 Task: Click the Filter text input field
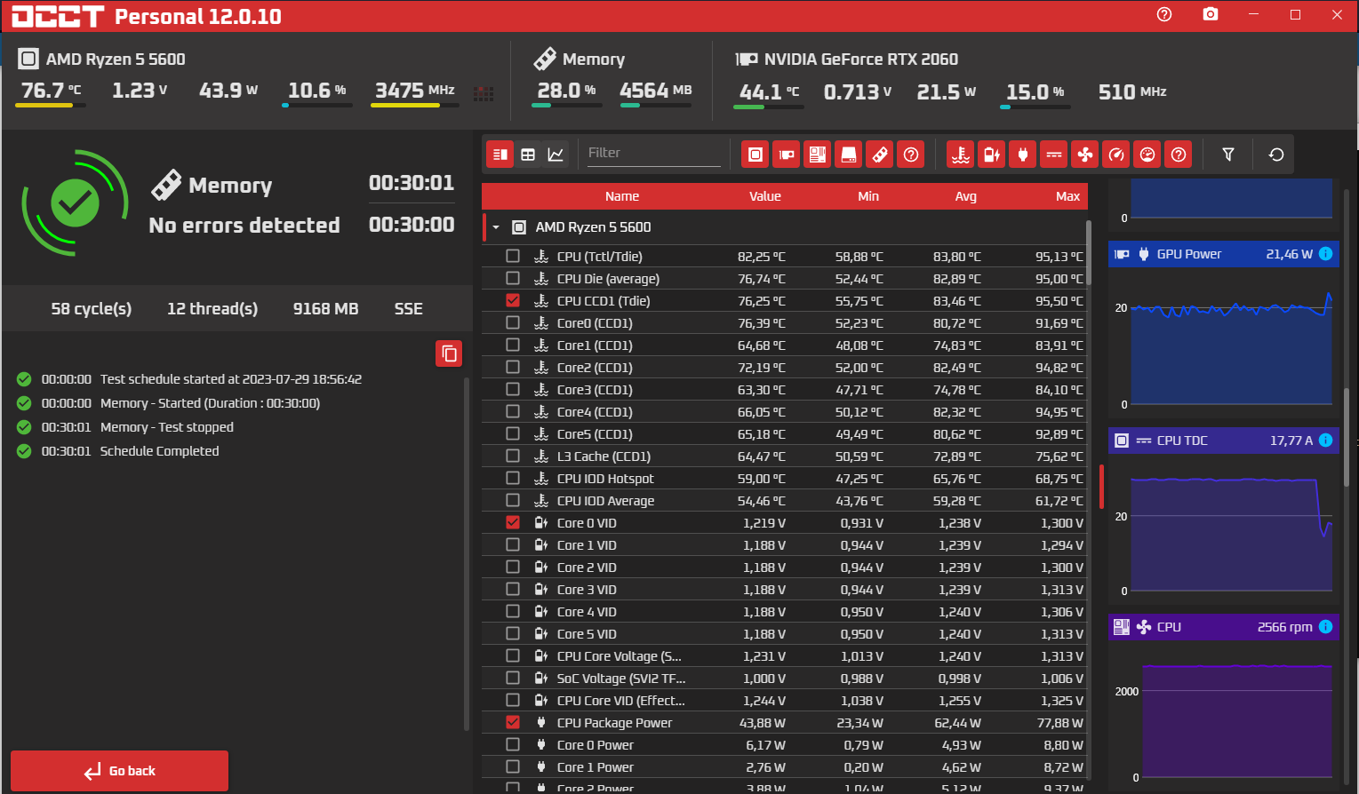[x=653, y=153]
